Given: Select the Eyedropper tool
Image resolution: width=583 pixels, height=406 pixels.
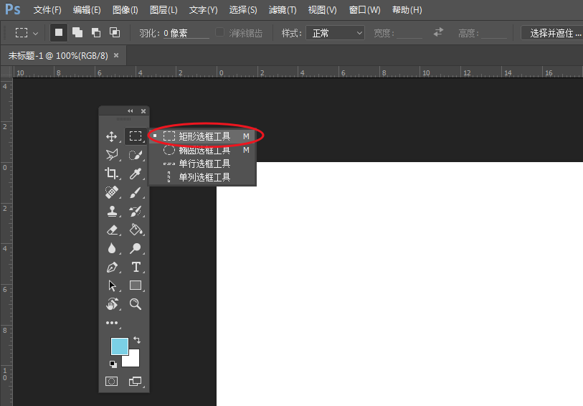Looking at the screenshot, I should pos(135,174).
